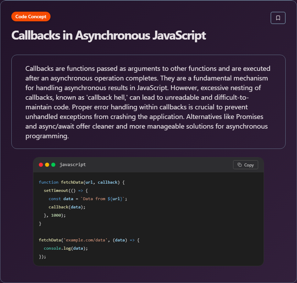Click the description paragraph about callbacks
This screenshot has width=297, height=283.
(x=148, y=102)
